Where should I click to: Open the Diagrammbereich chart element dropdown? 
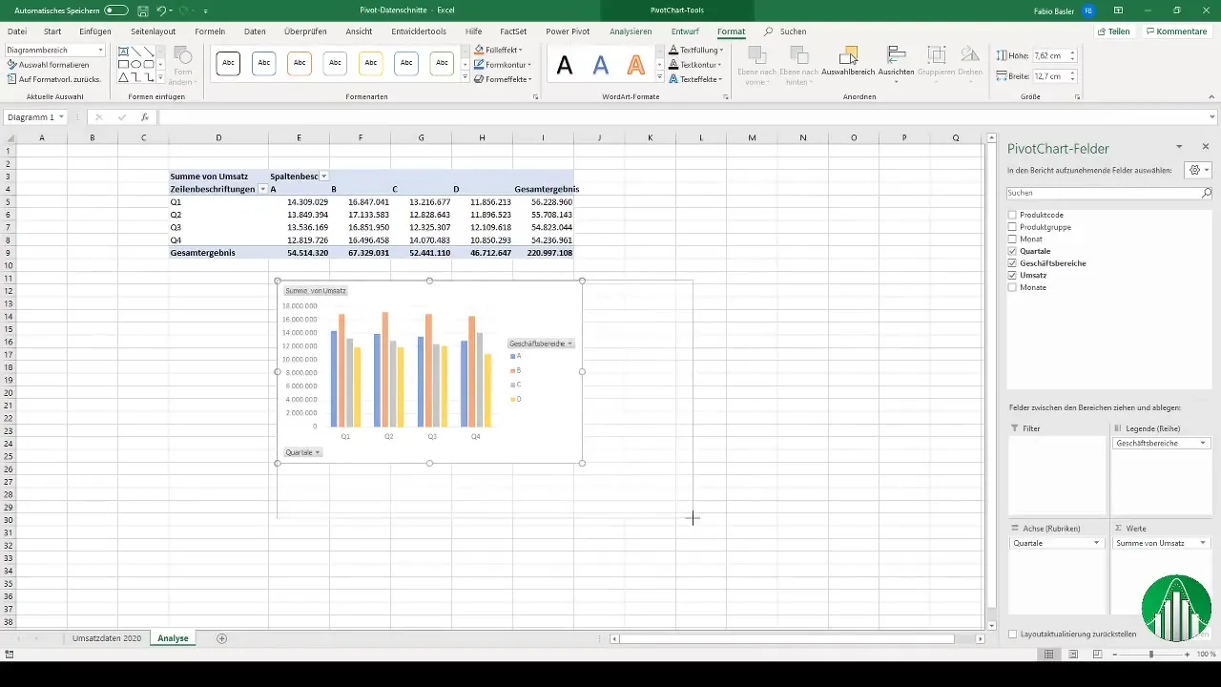101,50
